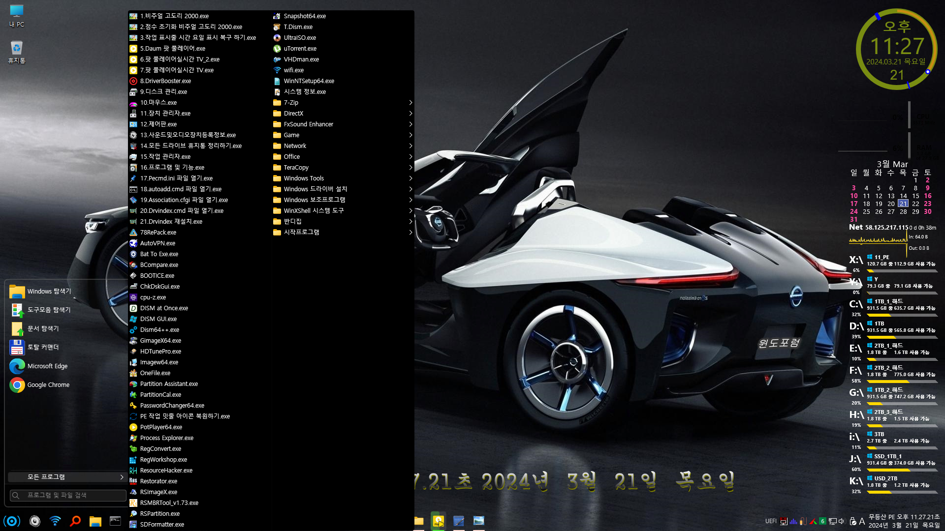Launch the RegWorkshop.exe icon
Image resolution: width=945 pixels, height=531 pixels.
(x=133, y=460)
